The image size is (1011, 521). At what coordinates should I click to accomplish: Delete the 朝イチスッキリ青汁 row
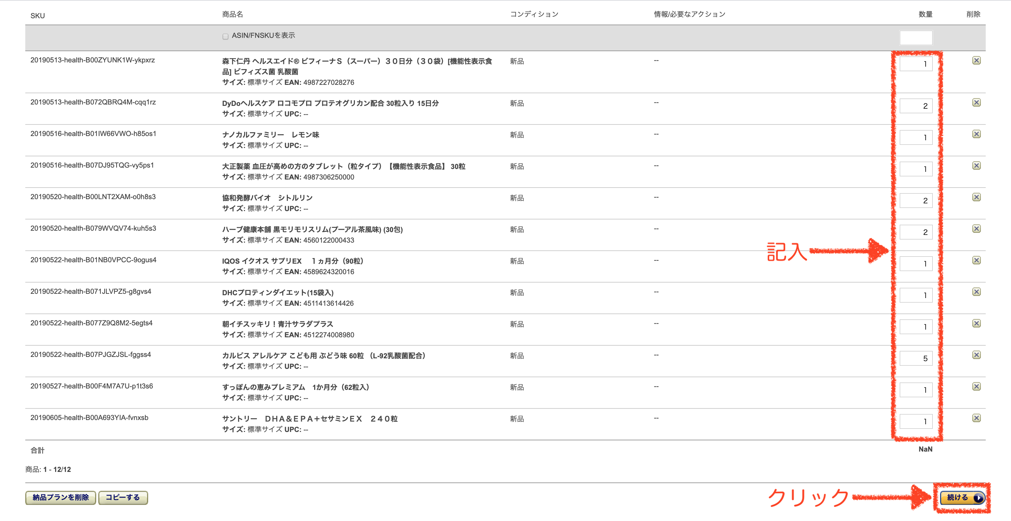pos(977,323)
